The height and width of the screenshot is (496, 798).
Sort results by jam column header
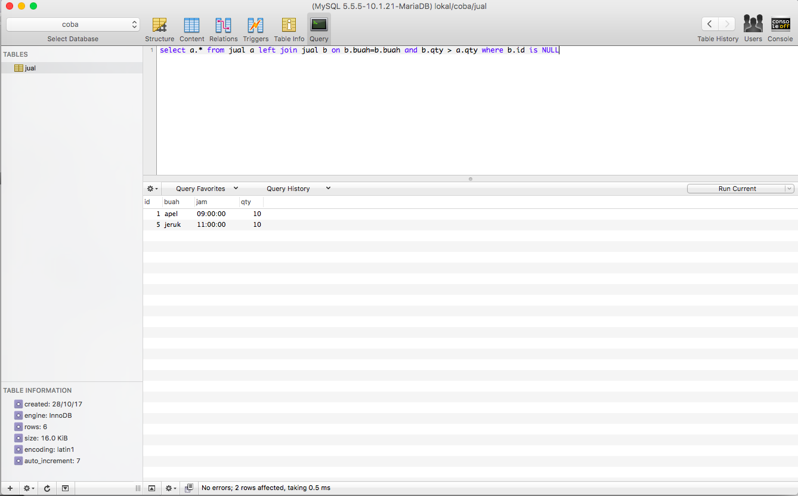[x=216, y=202]
